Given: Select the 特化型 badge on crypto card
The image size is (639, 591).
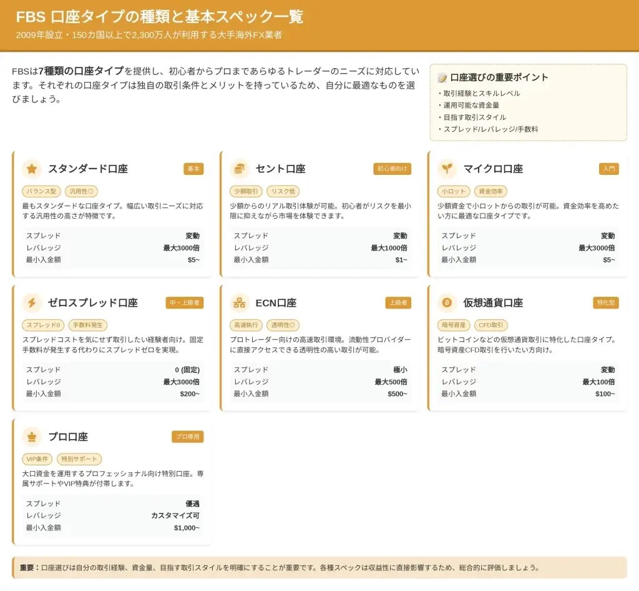Looking at the screenshot, I should pos(605,303).
